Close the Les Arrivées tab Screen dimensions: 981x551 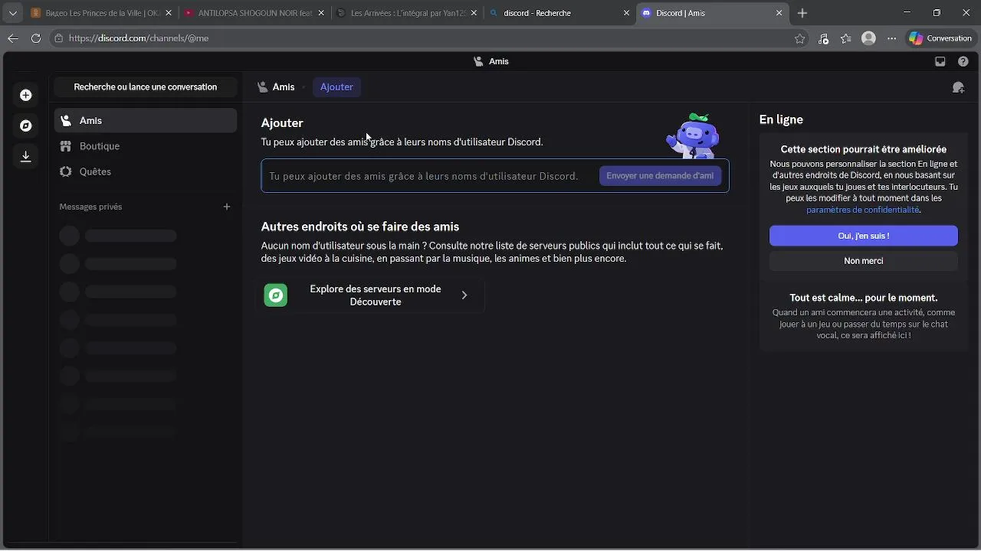[x=474, y=13]
